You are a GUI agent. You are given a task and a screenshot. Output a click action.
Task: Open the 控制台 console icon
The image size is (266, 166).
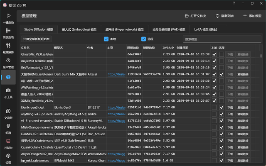[8, 143]
